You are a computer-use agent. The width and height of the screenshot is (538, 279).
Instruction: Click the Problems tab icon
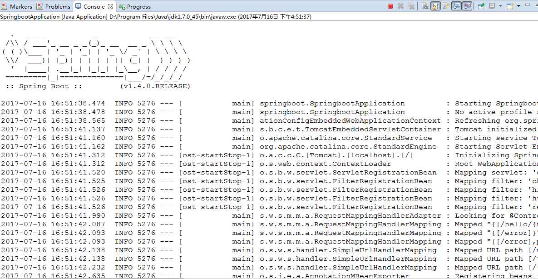tap(40, 6)
